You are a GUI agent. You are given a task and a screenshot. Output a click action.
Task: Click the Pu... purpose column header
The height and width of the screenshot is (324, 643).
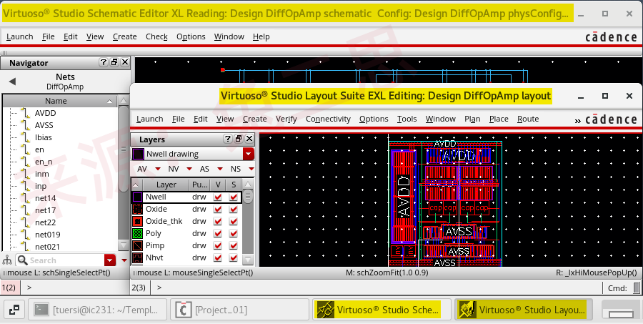click(x=200, y=185)
